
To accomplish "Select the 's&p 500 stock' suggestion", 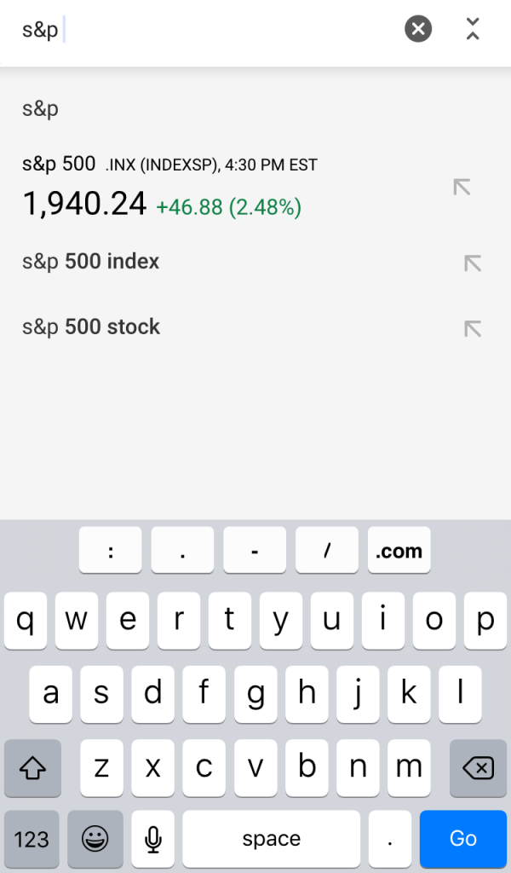I will (x=91, y=327).
